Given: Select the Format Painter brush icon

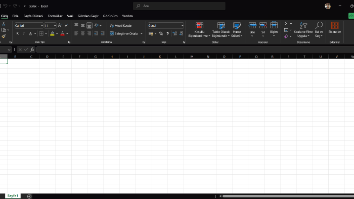Looking at the screenshot, I should [x=4, y=36].
